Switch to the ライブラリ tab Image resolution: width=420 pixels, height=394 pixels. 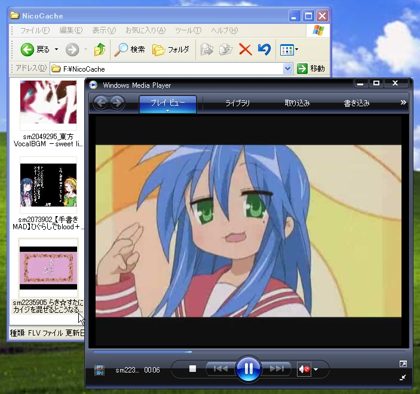coord(237,103)
